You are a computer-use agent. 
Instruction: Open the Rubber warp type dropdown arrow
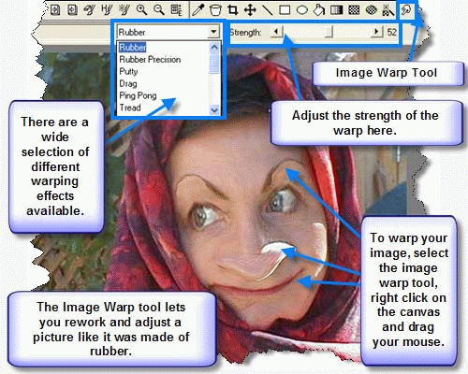coord(213,32)
